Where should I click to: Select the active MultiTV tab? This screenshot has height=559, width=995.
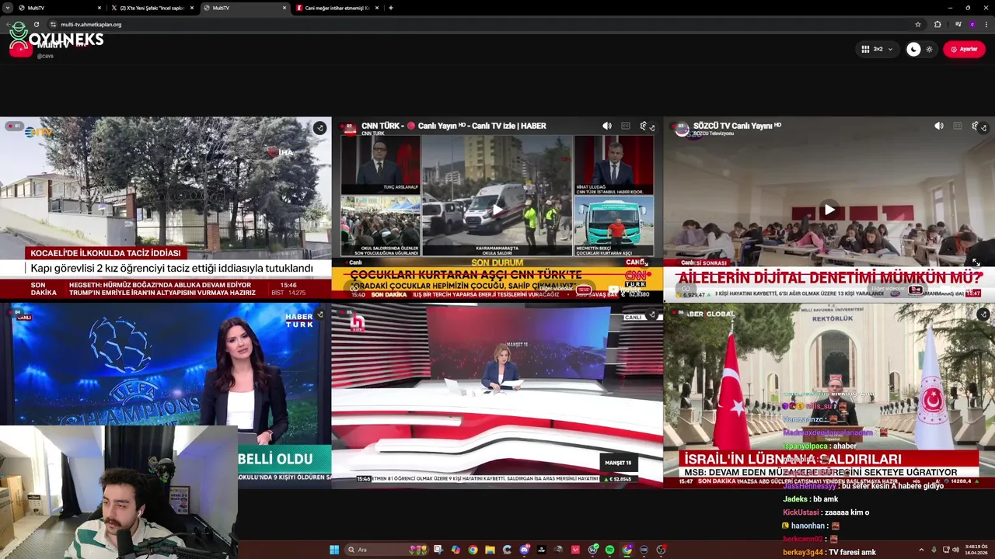245,8
